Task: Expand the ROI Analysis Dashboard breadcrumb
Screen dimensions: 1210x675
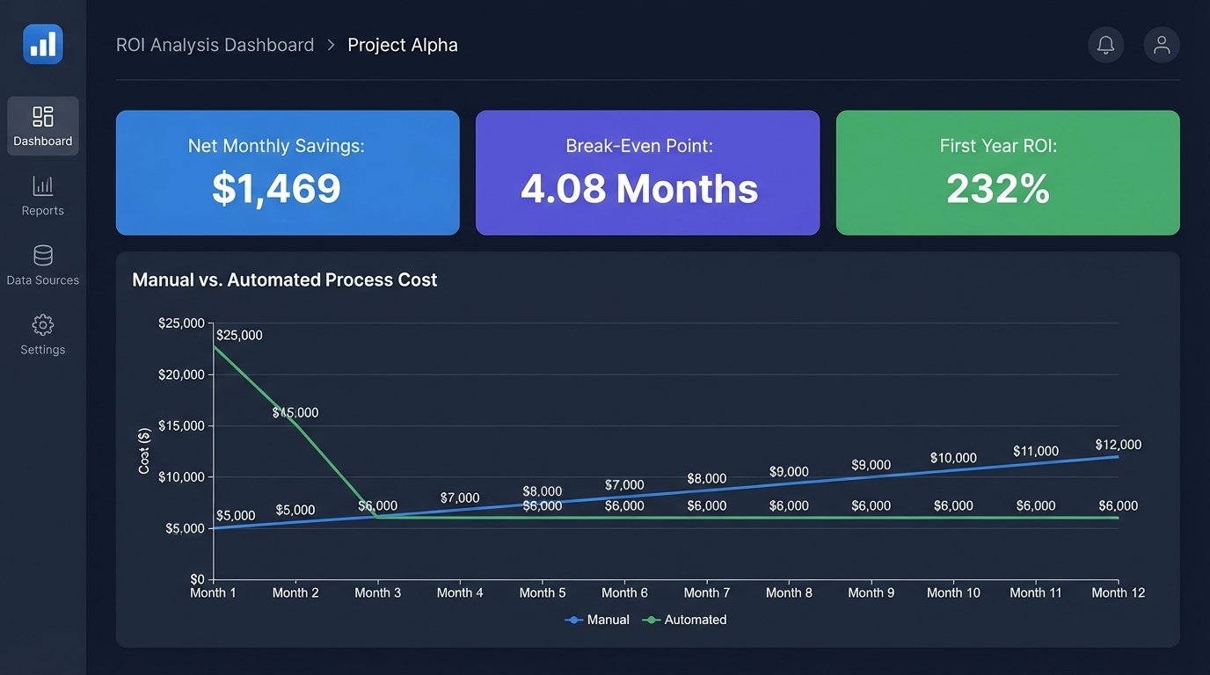Action: coord(215,44)
